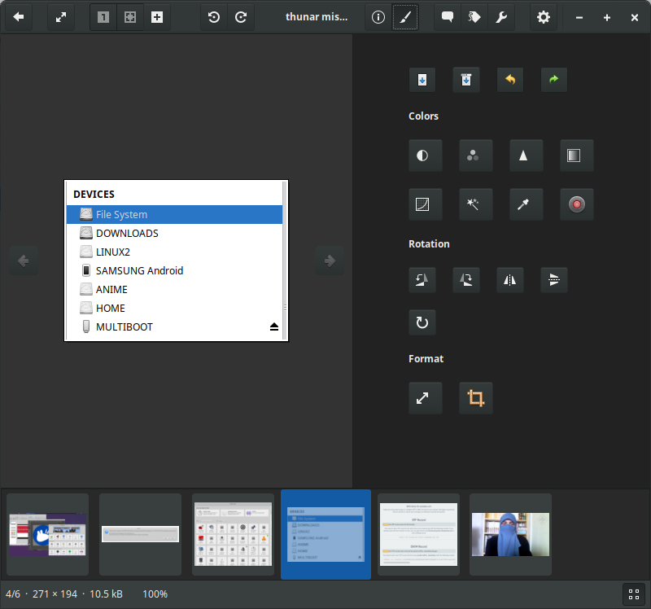Select the Remove Red-Eye tool

576,204
